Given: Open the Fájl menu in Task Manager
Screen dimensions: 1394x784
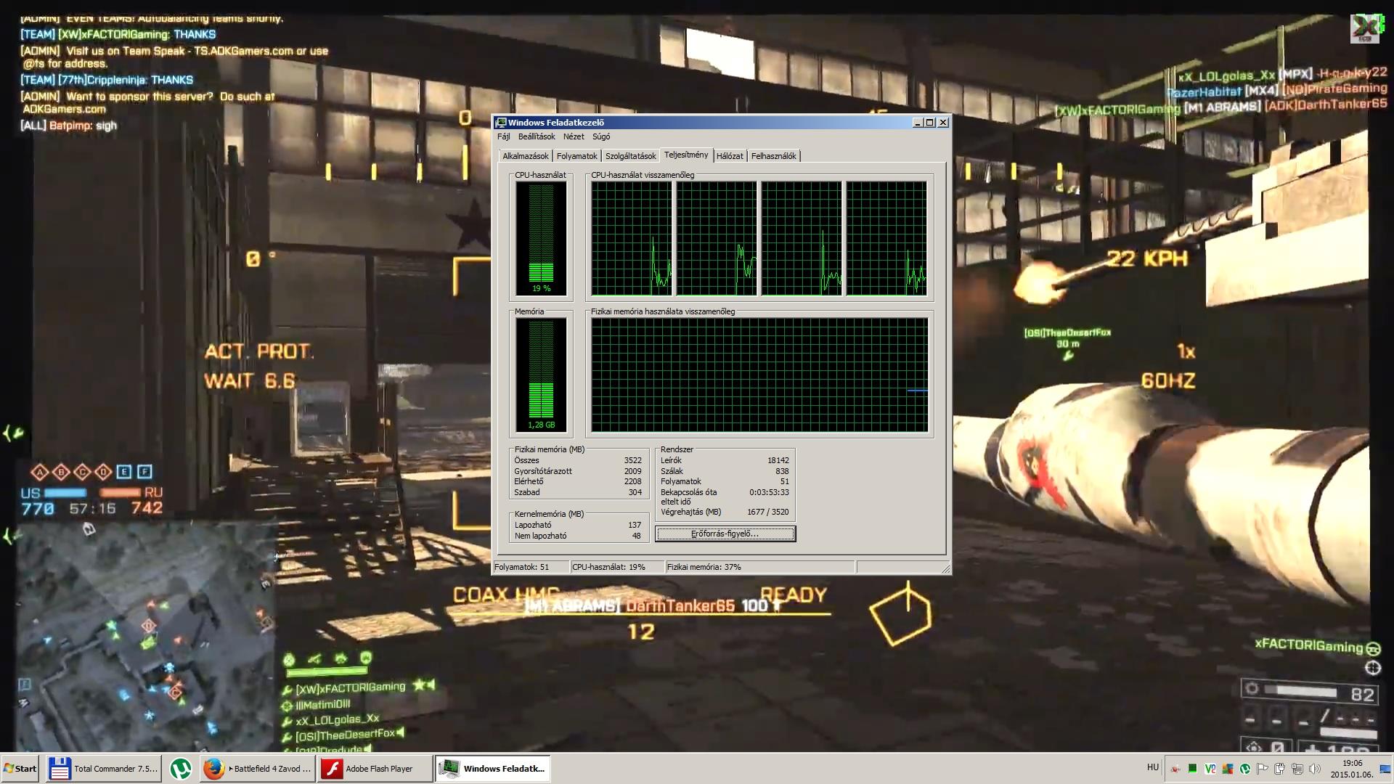Looking at the screenshot, I should (x=503, y=136).
